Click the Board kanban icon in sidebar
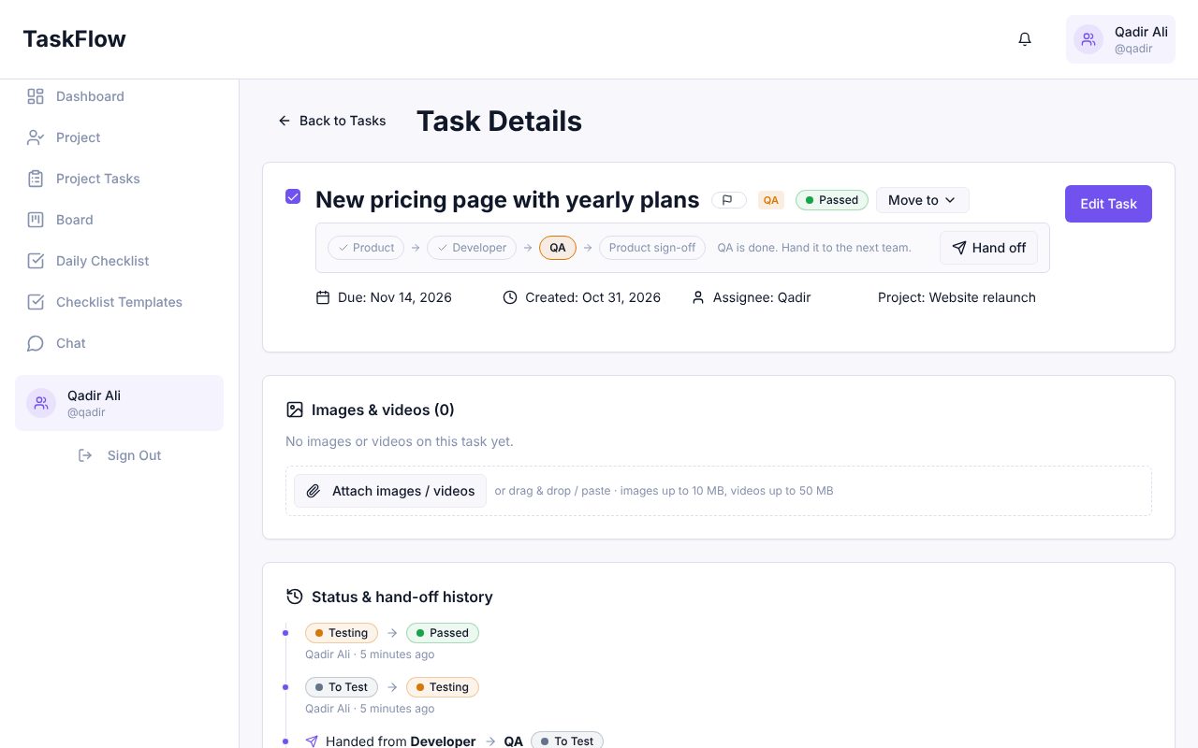1198x748 pixels. (36, 220)
